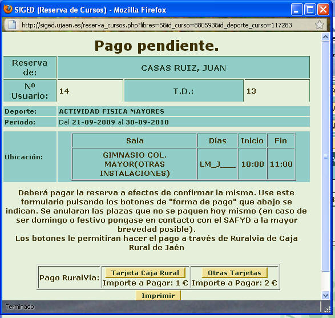Viewport: 335px width, 318px height.
Task: Minimize the SIGED Firefox window
Action: pyautogui.click(x=296, y=10)
